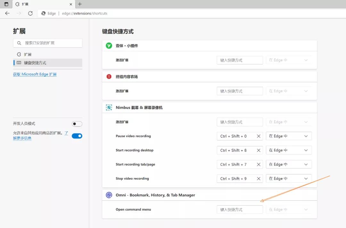Click the Omni extension icon

tap(109, 195)
